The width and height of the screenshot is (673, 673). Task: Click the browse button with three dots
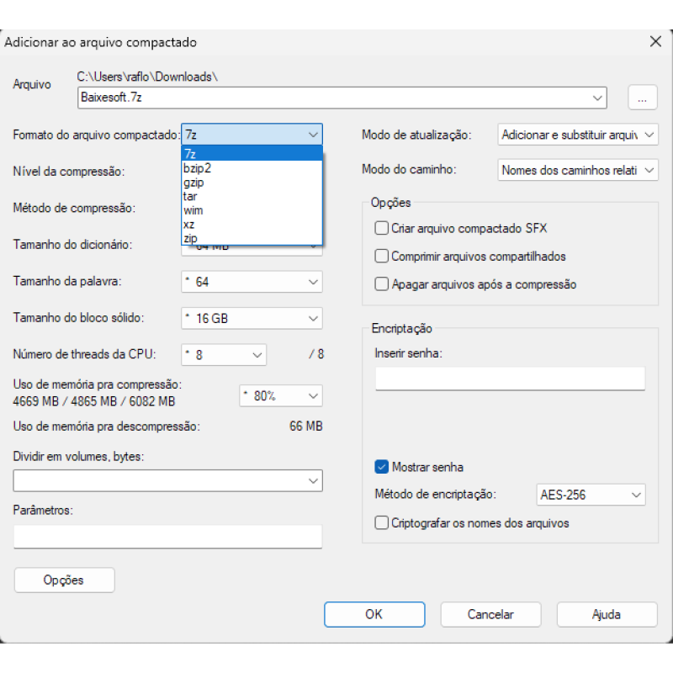642,98
